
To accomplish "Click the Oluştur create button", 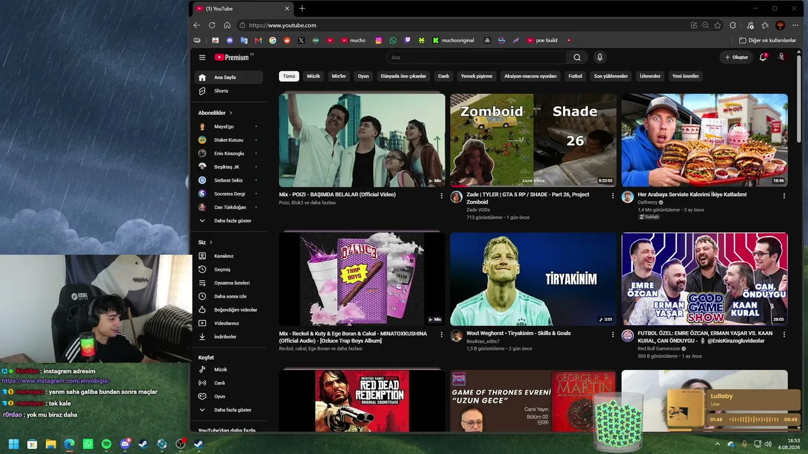I will coord(736,57).
